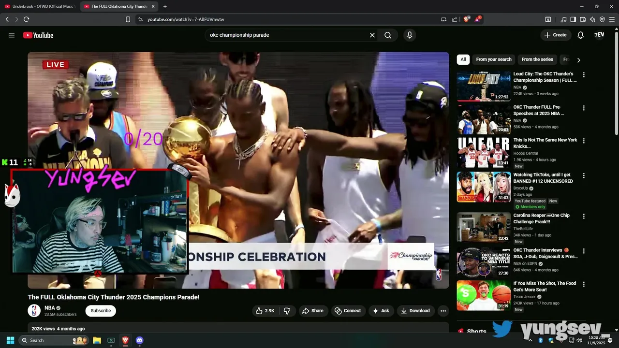
Task: Open the Windows Start menu
Action: tap(10, 340)
